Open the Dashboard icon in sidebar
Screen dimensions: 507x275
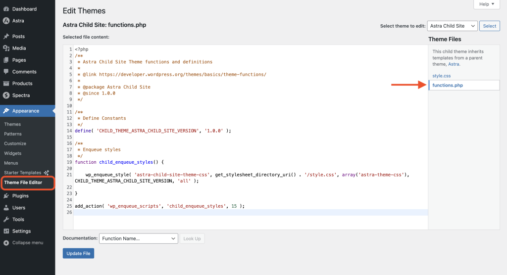point(6,9)
